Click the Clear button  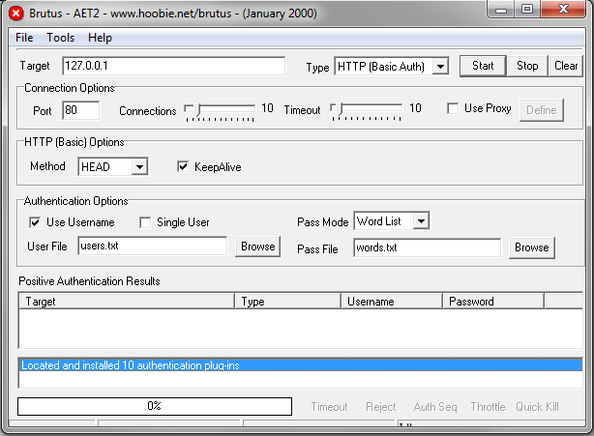(x=566, y=66)
